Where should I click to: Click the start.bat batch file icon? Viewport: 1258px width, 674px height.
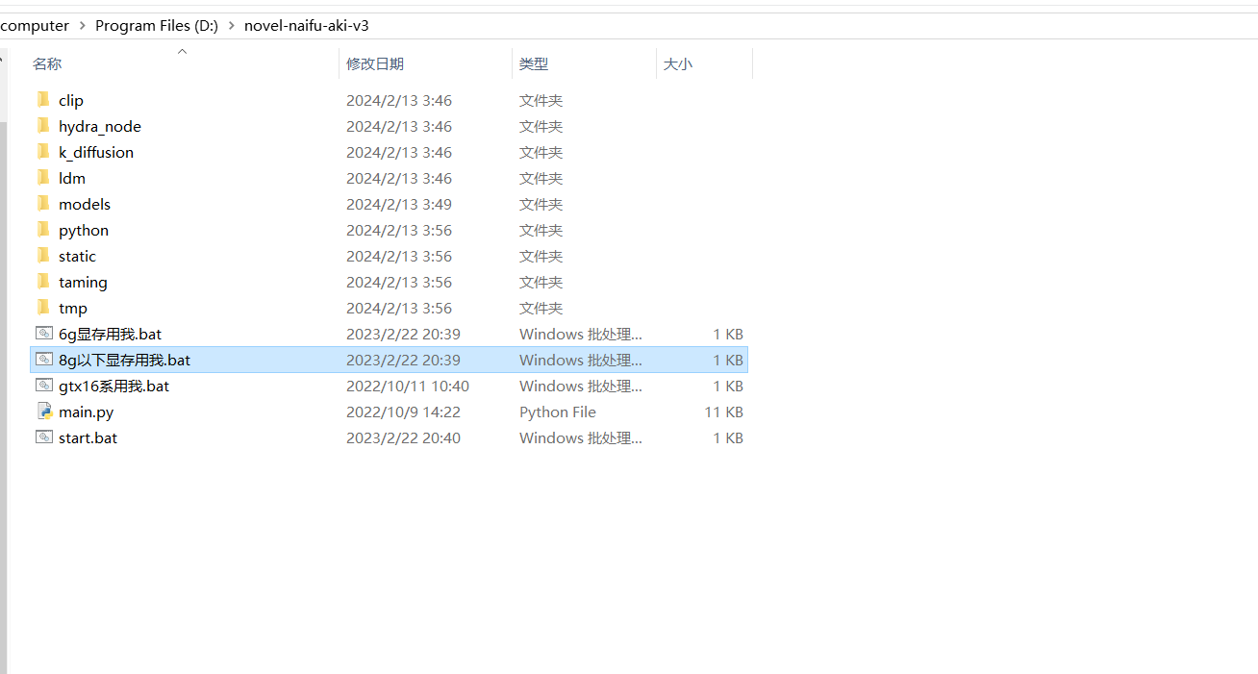(43, 437)
